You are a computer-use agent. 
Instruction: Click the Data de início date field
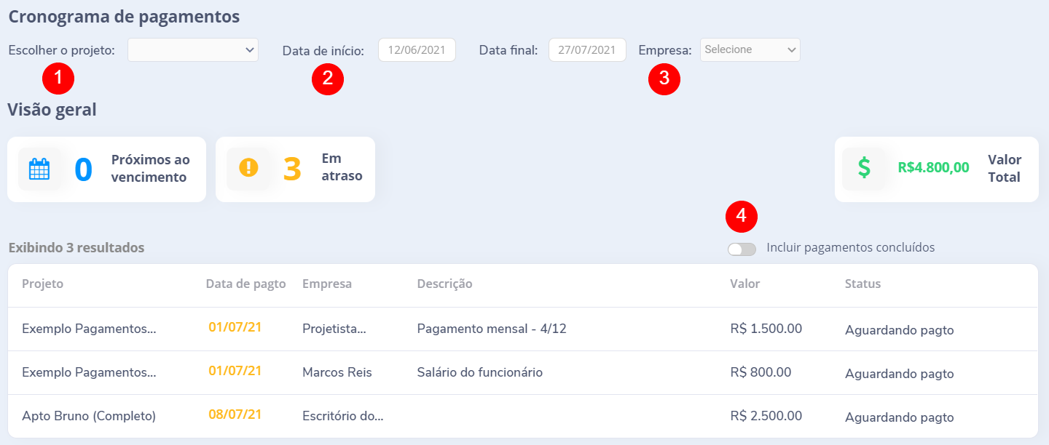coord(417,49)
